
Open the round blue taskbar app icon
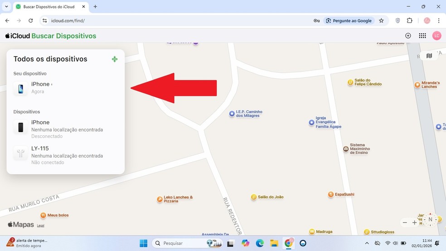click(x=303, y=243)
